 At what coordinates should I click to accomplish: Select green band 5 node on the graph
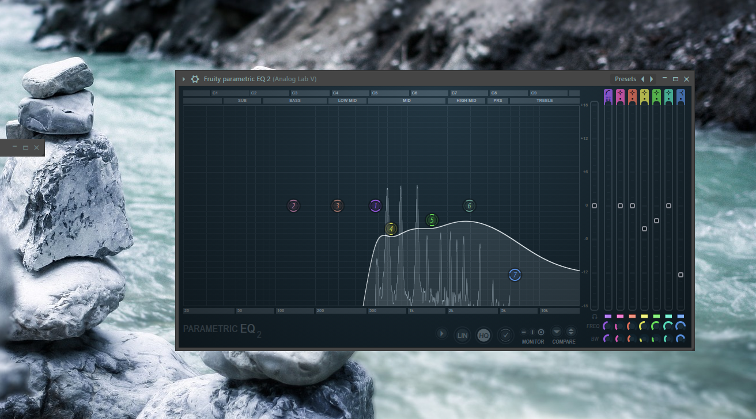coord(432,220)
